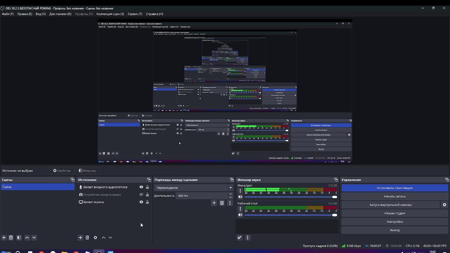
Task: Select Захват экрана source row
Action: [114, 202]
